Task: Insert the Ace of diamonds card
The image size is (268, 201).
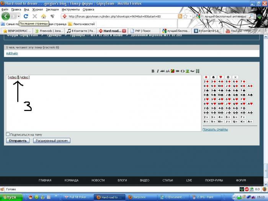Action: 250,86
